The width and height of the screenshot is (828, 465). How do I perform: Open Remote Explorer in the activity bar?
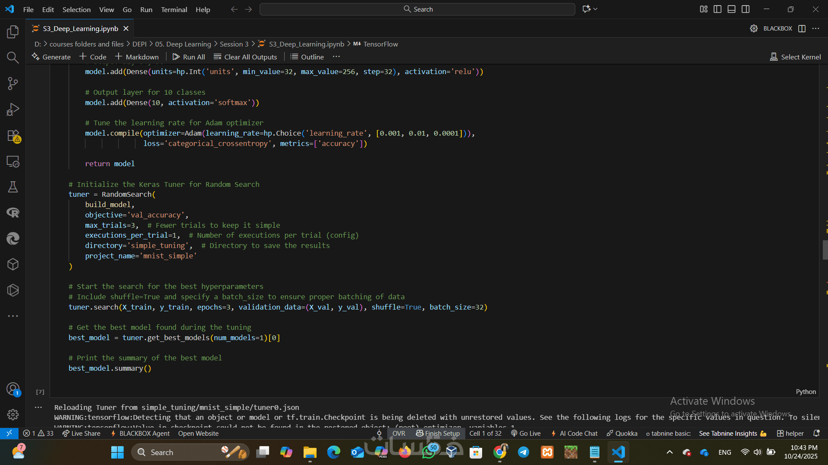[13, 161]
